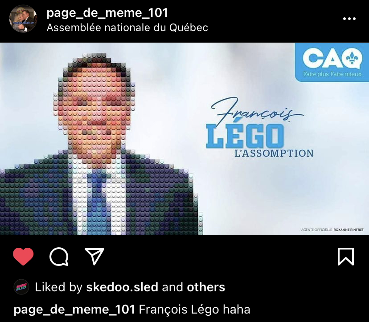Open skedoo.sled profile from likes
This screenshot has height=322, width=369.
[122, 287]
